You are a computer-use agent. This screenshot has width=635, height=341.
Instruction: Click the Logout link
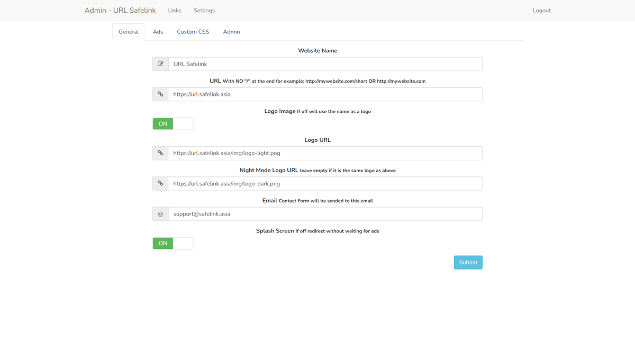coord(541,11)
